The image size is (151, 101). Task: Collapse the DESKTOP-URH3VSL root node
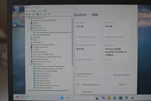point(26,18)
